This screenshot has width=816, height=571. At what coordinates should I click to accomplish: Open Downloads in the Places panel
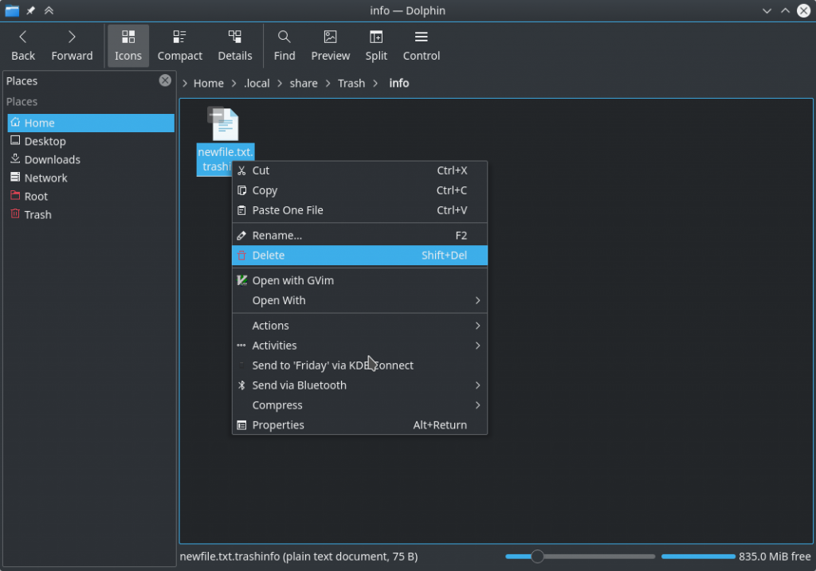pyautogui.click(x=52, y=159)
